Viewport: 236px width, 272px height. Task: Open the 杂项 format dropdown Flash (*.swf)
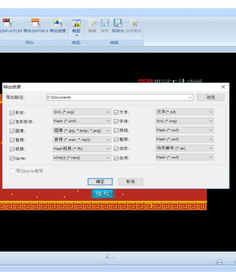click(185, 157)
